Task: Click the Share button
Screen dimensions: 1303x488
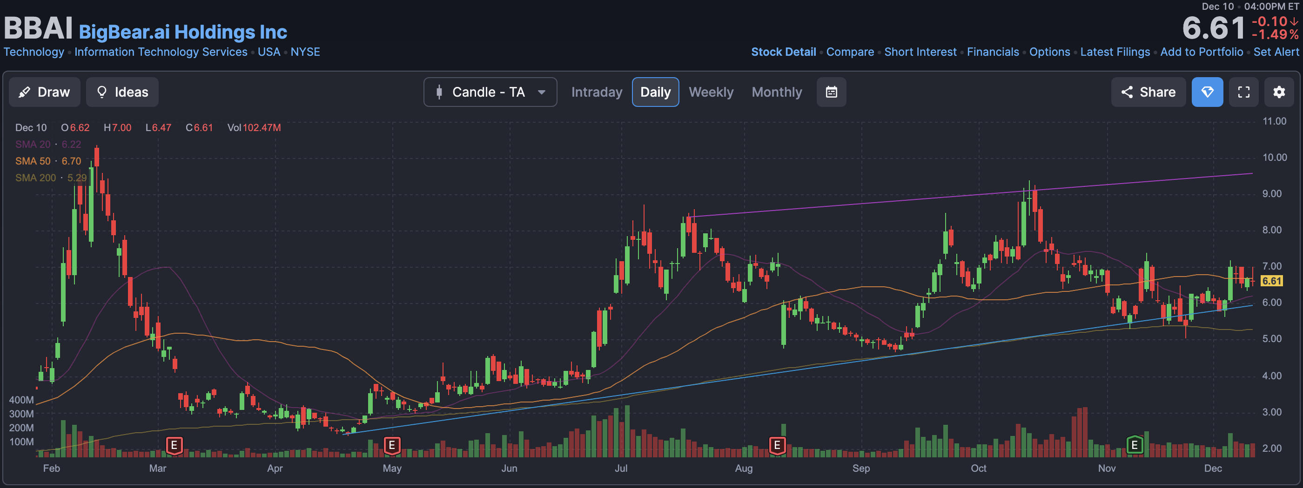Action: coord(1148,92)
